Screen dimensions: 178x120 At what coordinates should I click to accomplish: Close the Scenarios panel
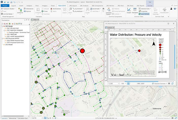tap(29, 20)
